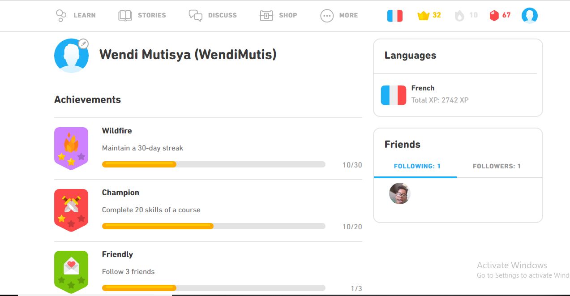Visit the Shop
570x296 pixels.
[x=278, y=15]
